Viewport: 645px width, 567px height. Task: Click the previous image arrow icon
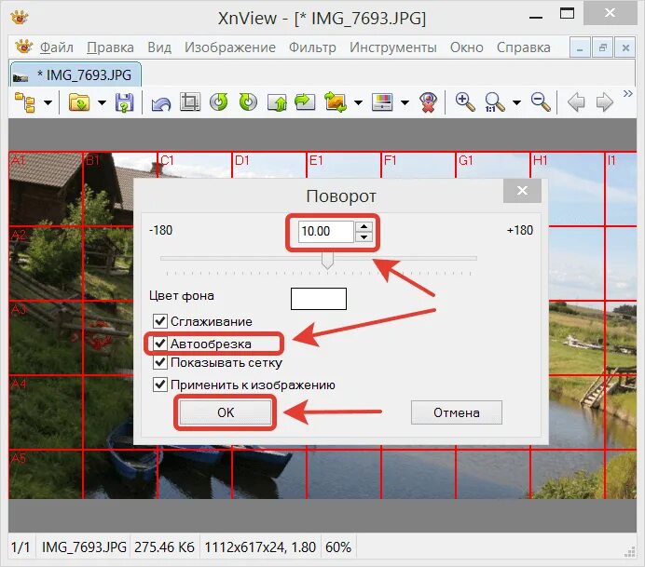576,102
